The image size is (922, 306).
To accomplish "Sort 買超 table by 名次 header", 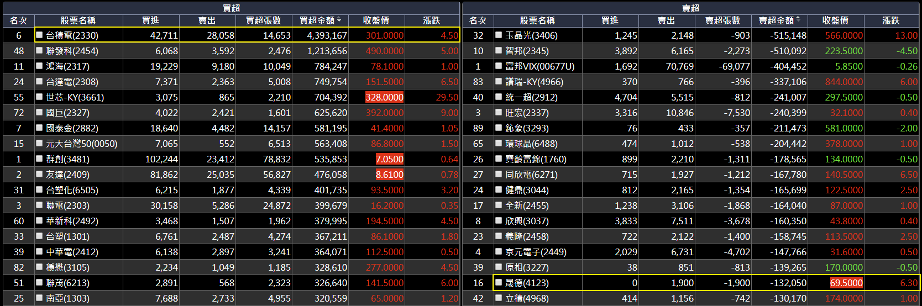I will [x=18, y=20].
